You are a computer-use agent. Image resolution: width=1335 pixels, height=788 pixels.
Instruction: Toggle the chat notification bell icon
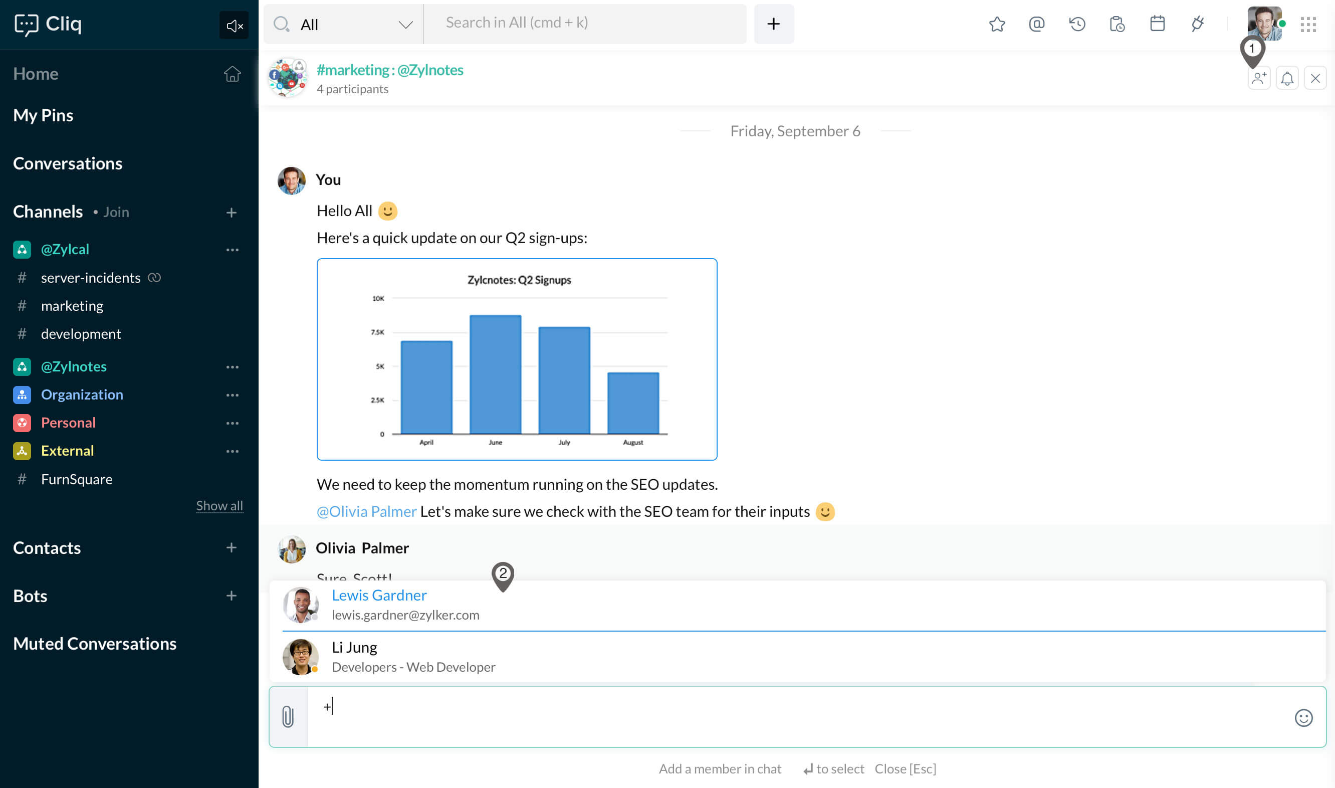[x=1287, y=79]
